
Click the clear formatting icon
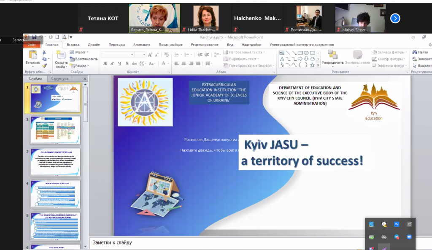pyautogui.click(x=166, y=54)
